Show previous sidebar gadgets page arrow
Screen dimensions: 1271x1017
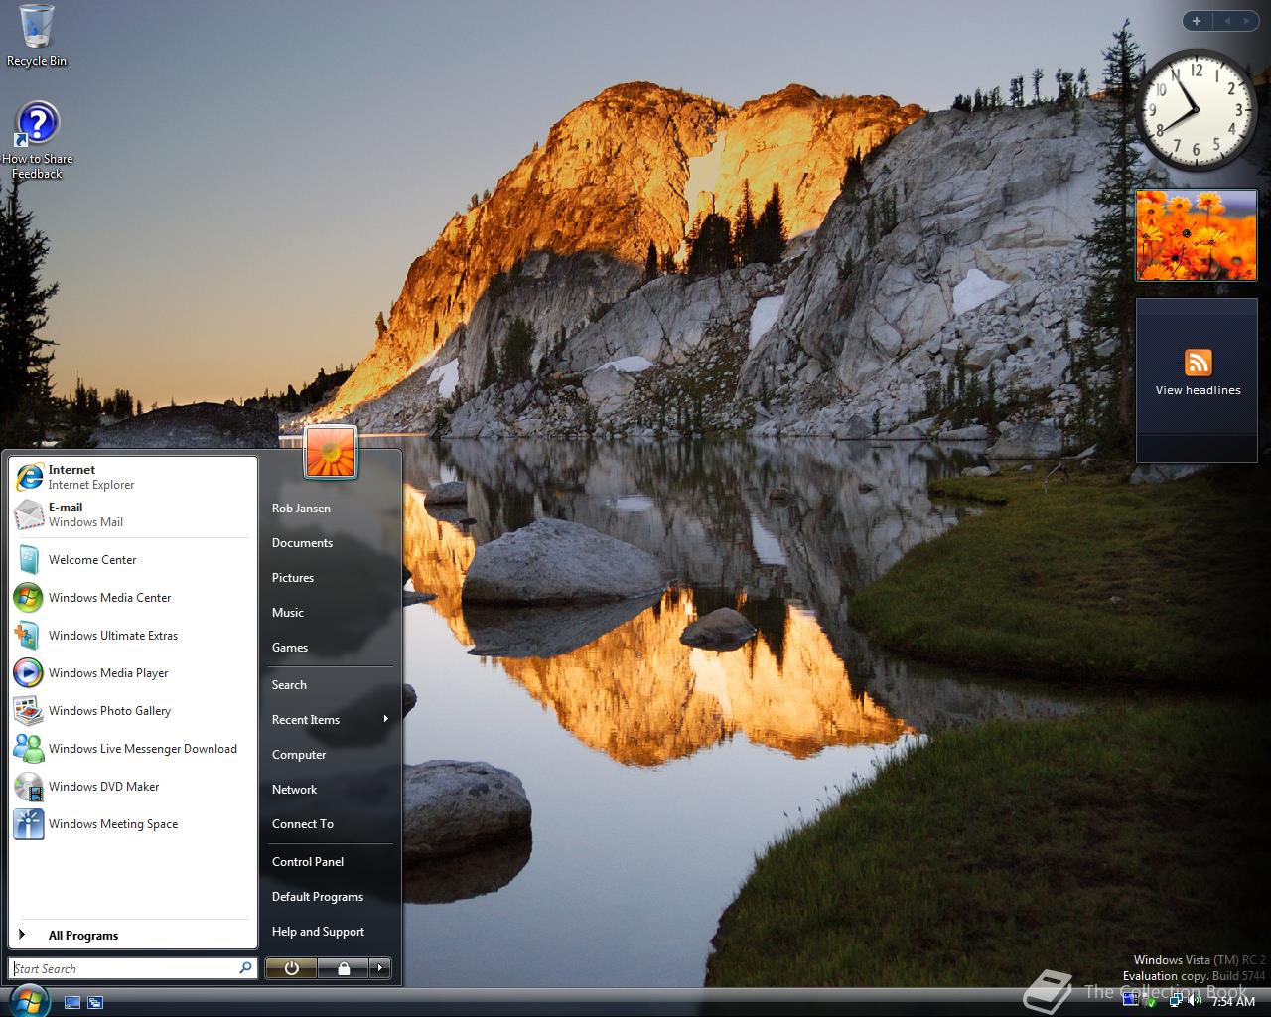1227,21
